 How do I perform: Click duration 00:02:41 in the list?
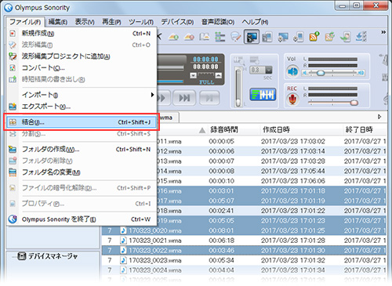(x=222, y=211)
